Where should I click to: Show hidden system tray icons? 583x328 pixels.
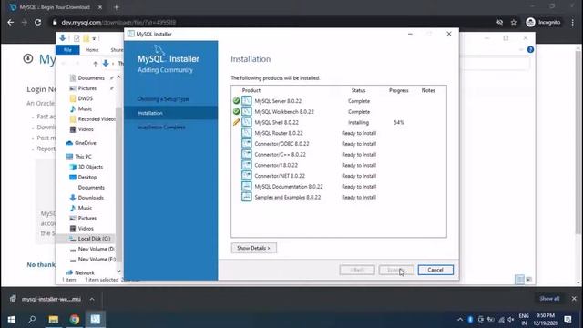460,320
